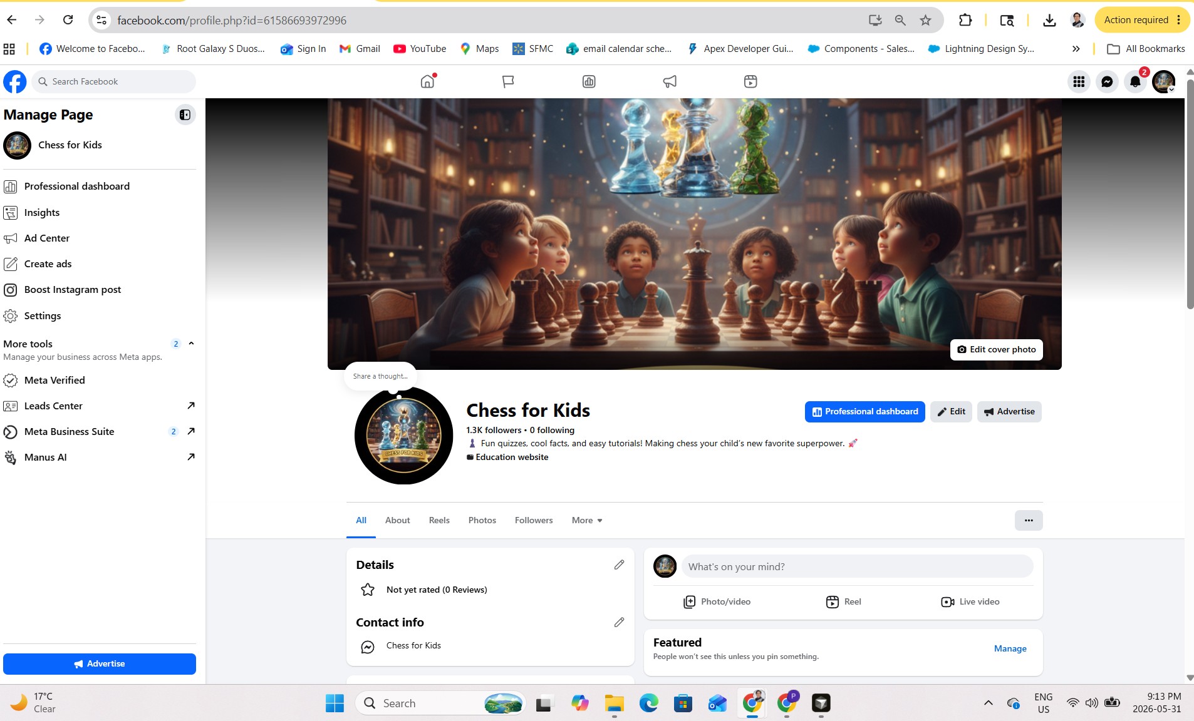
Task: Click the blue Professional dashboard button
Action: point(864,411)
